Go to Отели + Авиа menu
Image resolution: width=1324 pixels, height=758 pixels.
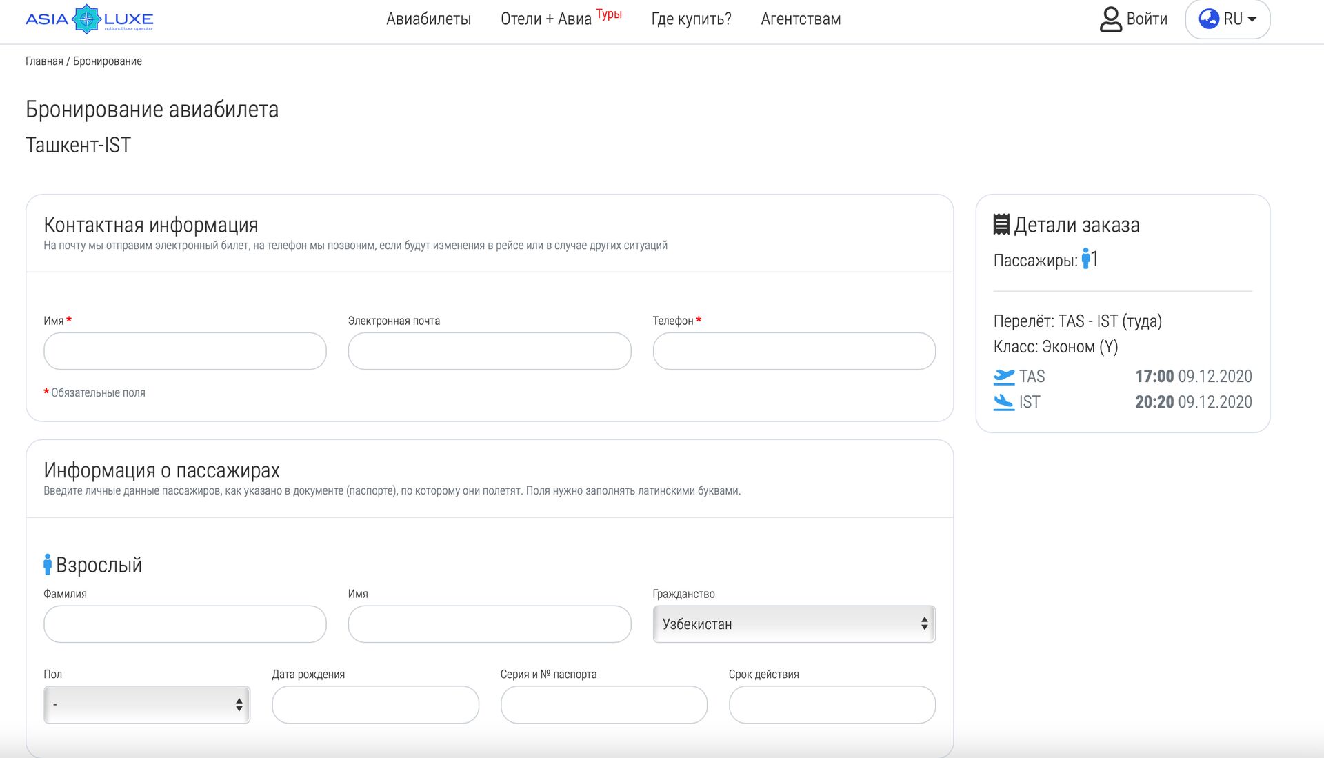[x=545, y=19]
